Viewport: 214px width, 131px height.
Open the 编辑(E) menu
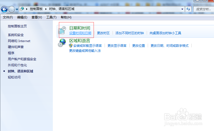click(x=22, y=17)
